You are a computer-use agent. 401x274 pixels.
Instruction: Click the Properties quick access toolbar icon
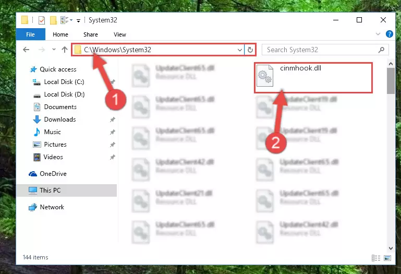[x=41, y=20]
